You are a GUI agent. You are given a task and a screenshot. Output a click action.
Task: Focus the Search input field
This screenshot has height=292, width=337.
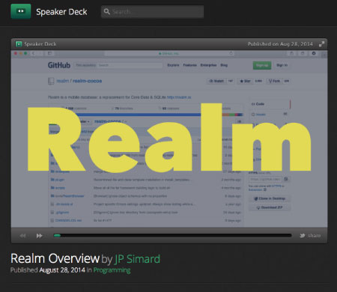tap(152, 12)
